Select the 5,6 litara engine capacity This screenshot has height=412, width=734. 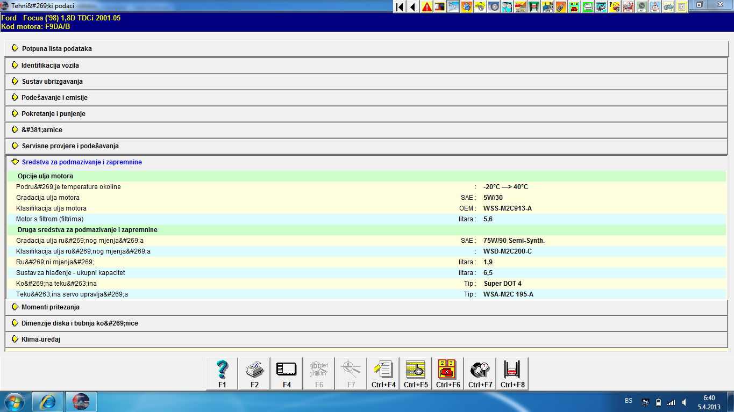click(x=488, y=219)
